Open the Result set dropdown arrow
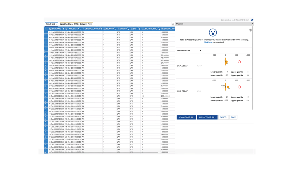 (x=57, y=24)
